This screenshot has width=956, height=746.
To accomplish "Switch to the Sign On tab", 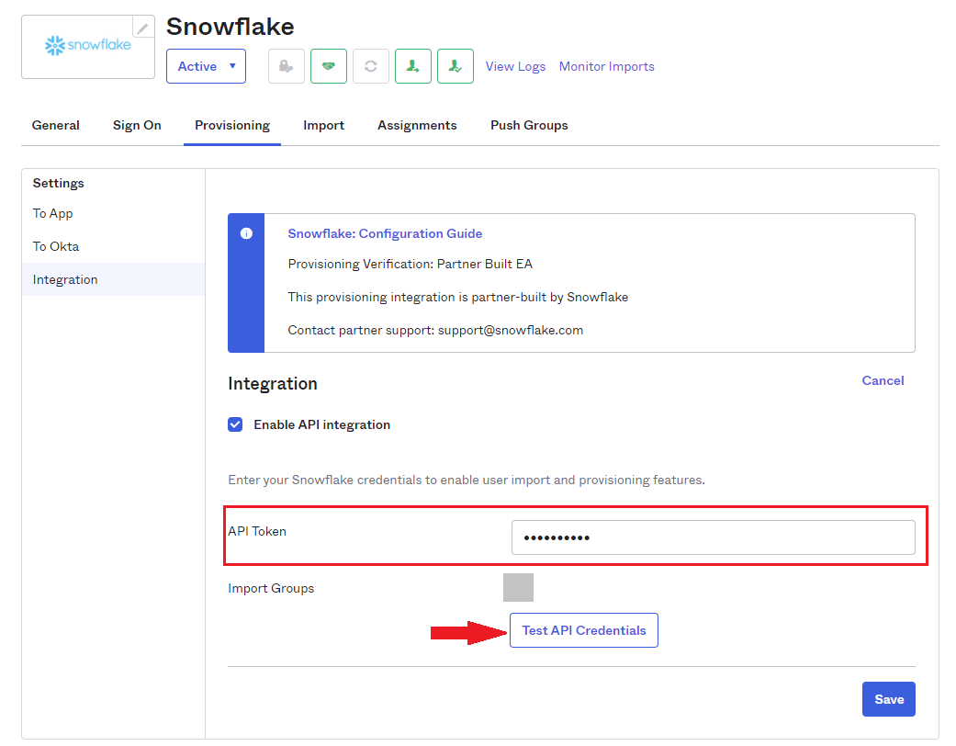I will (x=137, y=125).
